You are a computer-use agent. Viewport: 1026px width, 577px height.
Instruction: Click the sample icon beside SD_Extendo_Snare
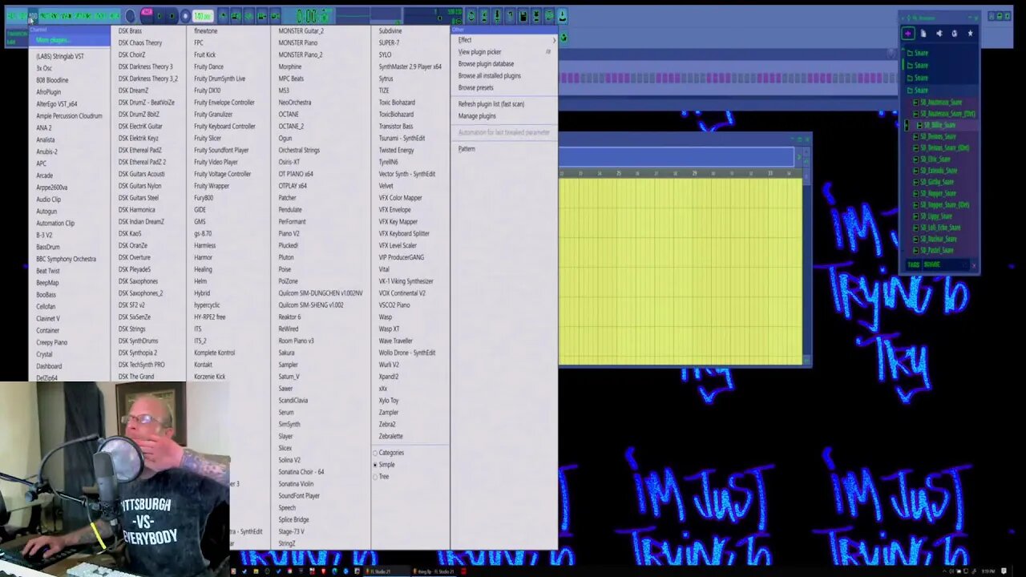click(x=915, y=171)
